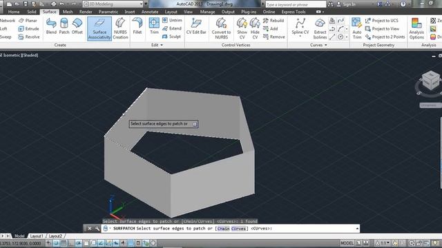Choose the CUrves option in command line
Screen dimensions: 442x248
pyautogui.click(x=238, y=229)
